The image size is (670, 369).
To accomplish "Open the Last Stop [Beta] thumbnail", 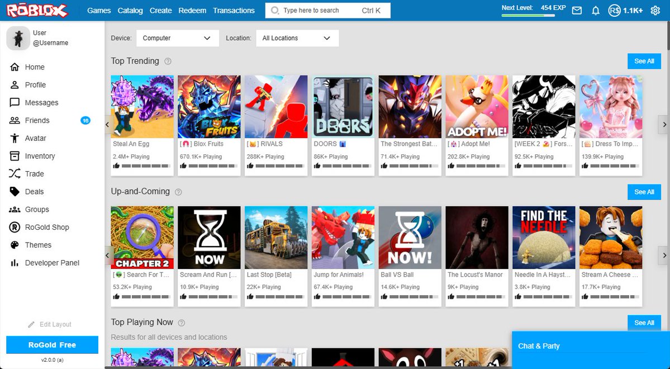I will point(276,237).
